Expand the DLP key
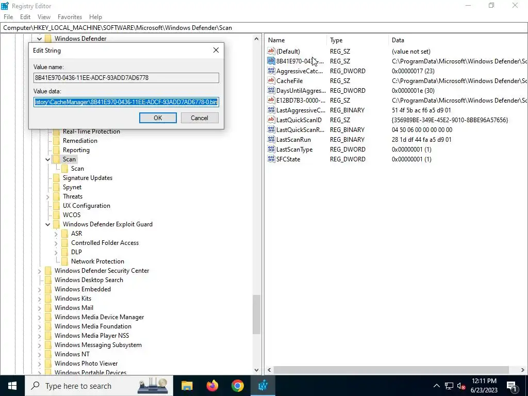Image resolution: width=528 pixels, height=396 pixels. pos(56,252)
